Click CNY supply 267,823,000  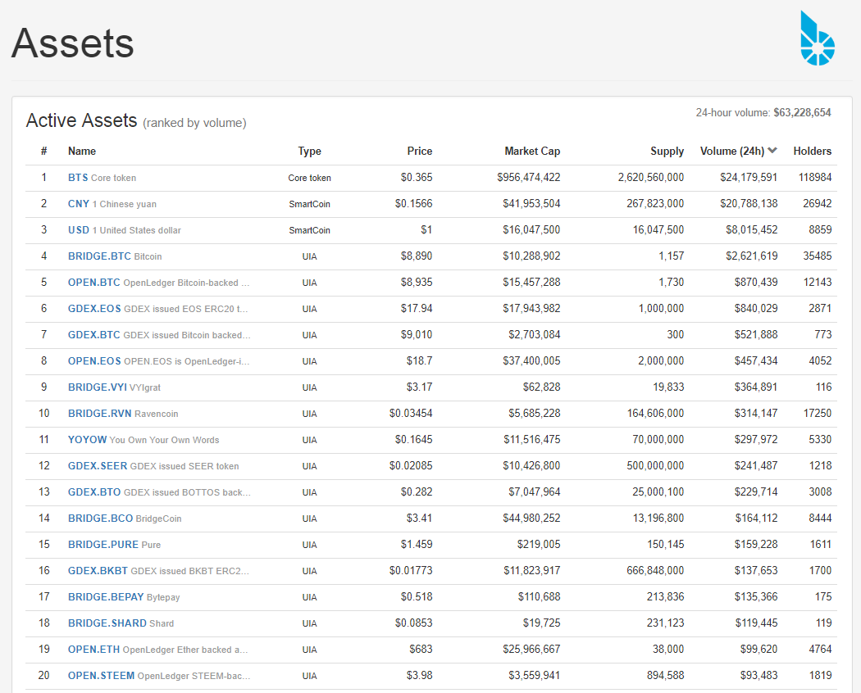655,204
